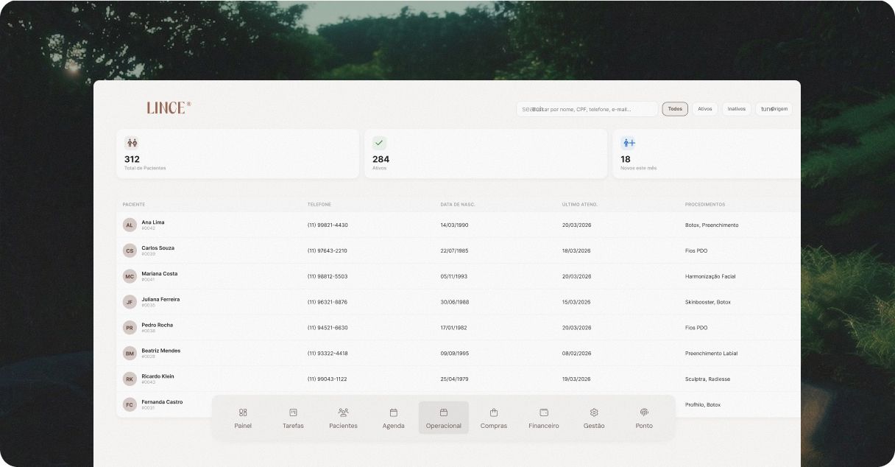The width and height of the screenshot is (895, 467).
Task: Open the Origem filter dropdown
Action: tap(774, 109)
